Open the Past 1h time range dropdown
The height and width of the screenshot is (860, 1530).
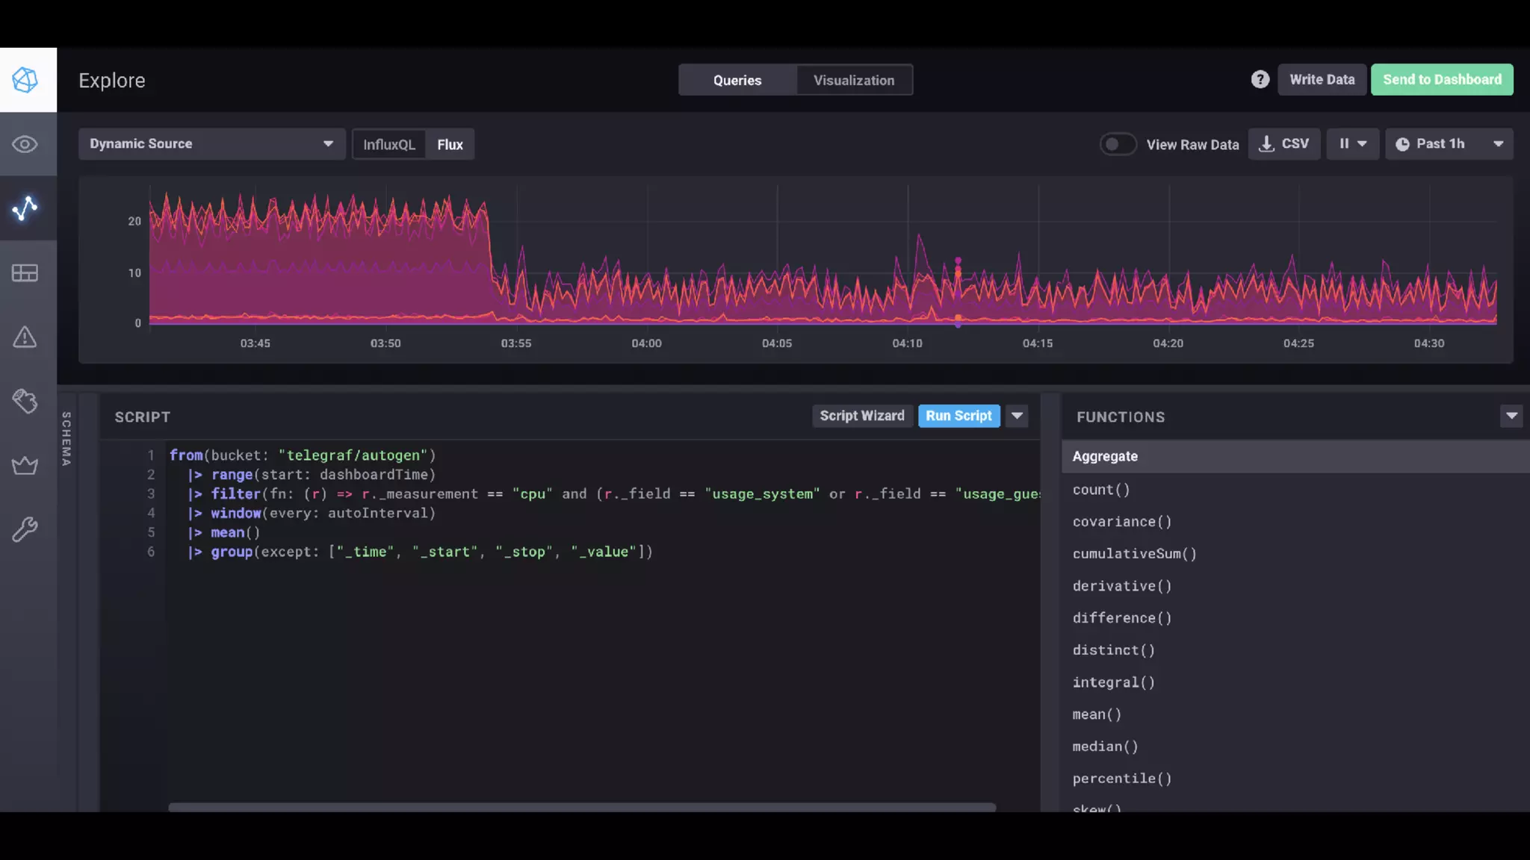[1449, 144]
